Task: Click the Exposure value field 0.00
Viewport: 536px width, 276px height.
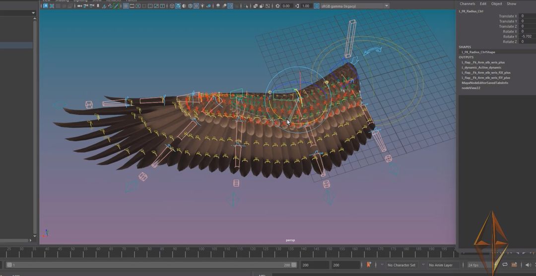Action: [x=286, y=6]
